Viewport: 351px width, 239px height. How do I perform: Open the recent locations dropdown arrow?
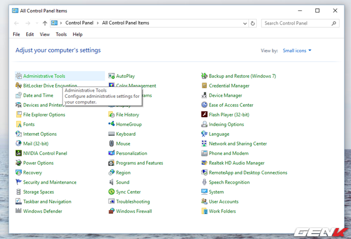point(37,23)
